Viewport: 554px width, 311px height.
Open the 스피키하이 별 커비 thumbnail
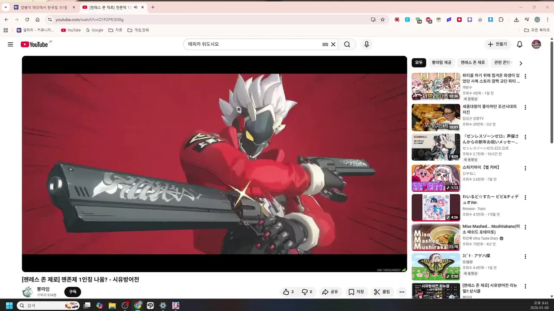(x=436, y=178)
